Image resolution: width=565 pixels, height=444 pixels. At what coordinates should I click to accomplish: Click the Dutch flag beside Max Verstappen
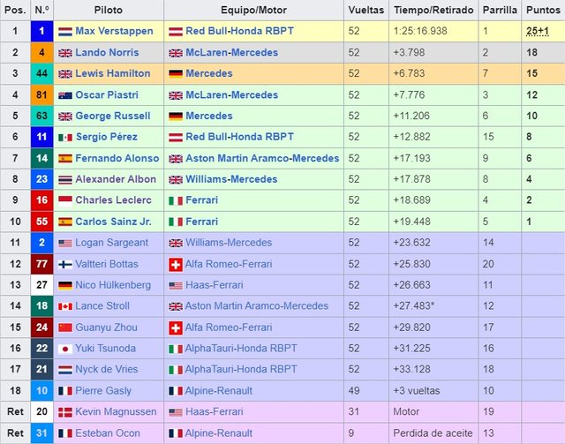click(65, 32)
